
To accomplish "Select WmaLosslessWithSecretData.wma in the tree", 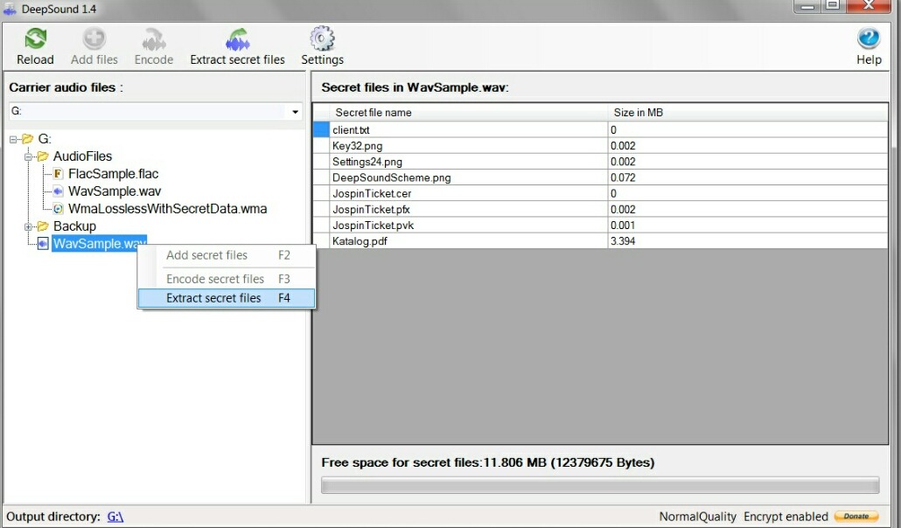I will (167, 209).
